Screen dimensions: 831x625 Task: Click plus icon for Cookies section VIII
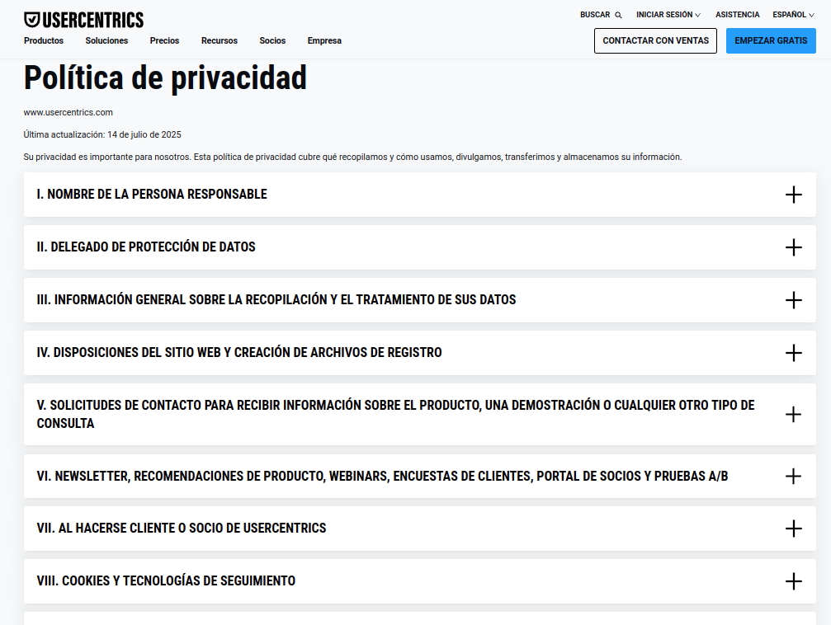tap(793, 581)
